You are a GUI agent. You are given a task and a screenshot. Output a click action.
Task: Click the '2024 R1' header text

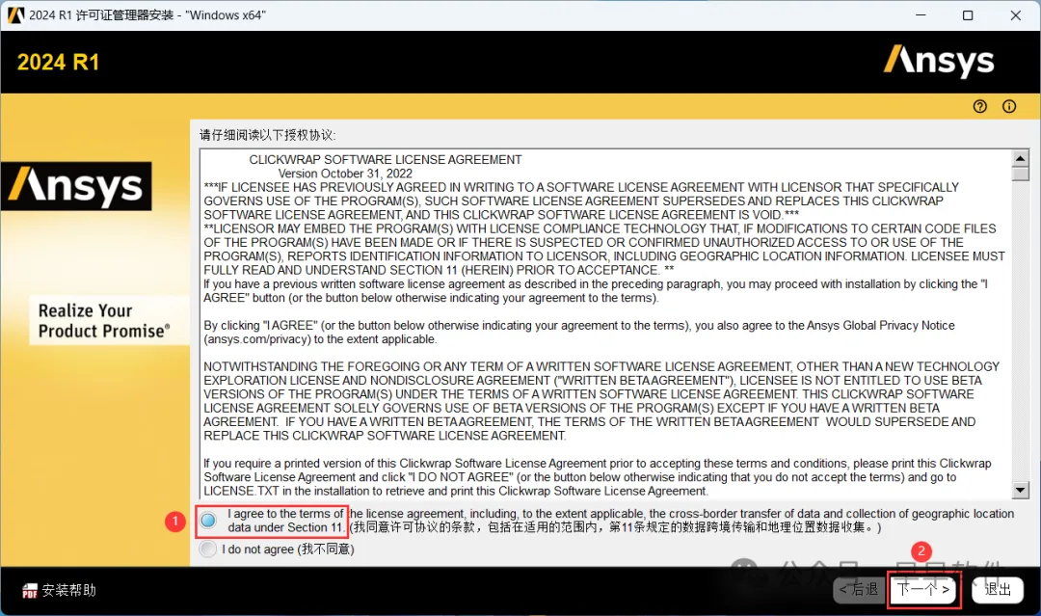[x=58, y=63]
